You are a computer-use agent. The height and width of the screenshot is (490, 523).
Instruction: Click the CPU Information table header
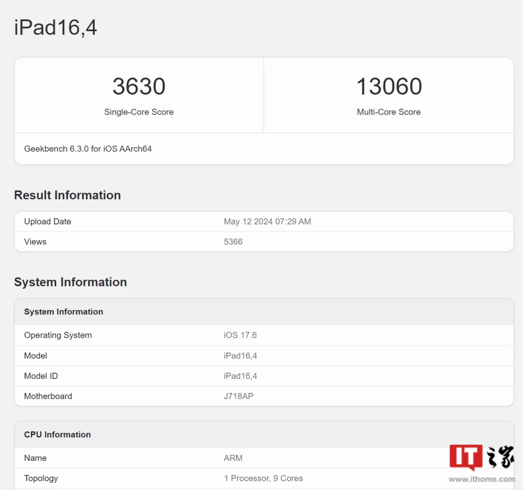(57, 434)
